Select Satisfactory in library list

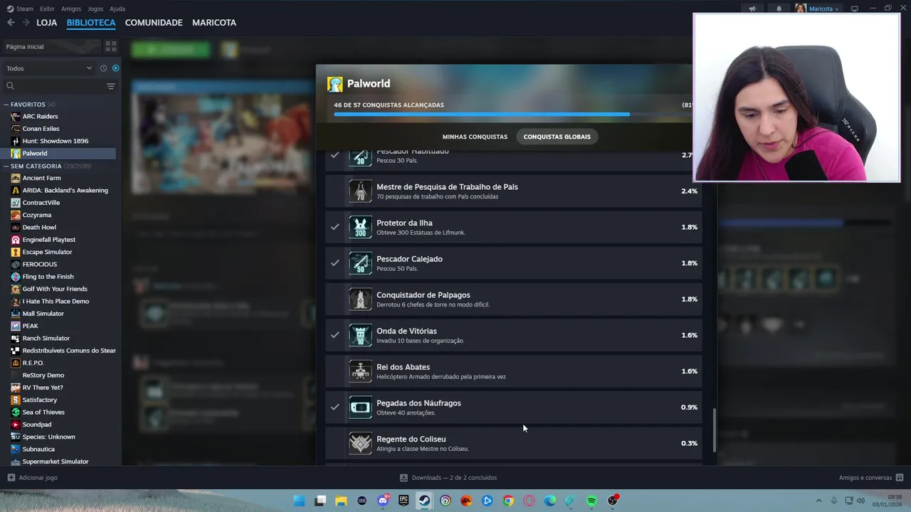pyautogui.click(x=39, y=400)
